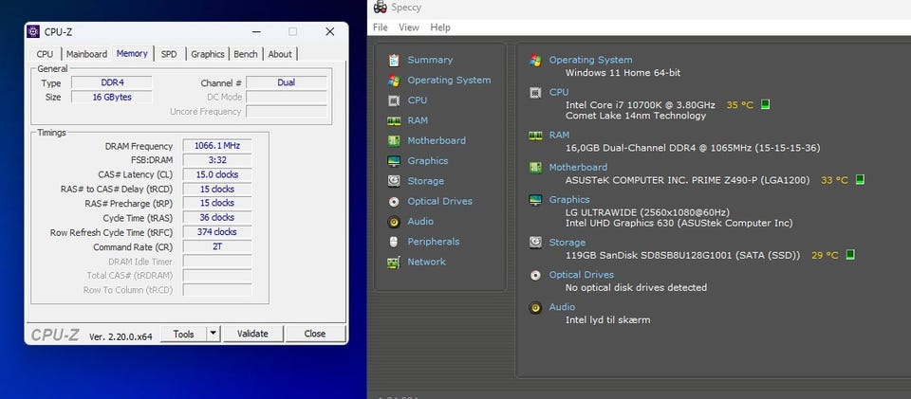Viewport: 911px width, 399px height.
Task: Open the Operating System heading link in summary
Action: 591,60
